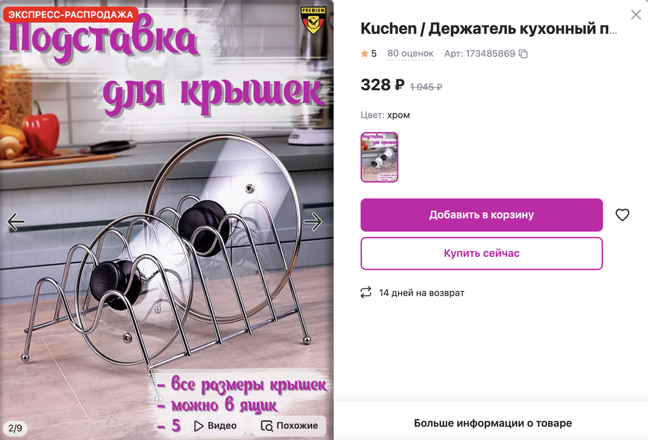Click the return policy arrows icon
Viewport: 648px width, 440px height.
pos(366,293)
